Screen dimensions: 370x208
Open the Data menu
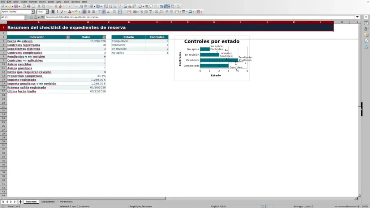(59, 2)
